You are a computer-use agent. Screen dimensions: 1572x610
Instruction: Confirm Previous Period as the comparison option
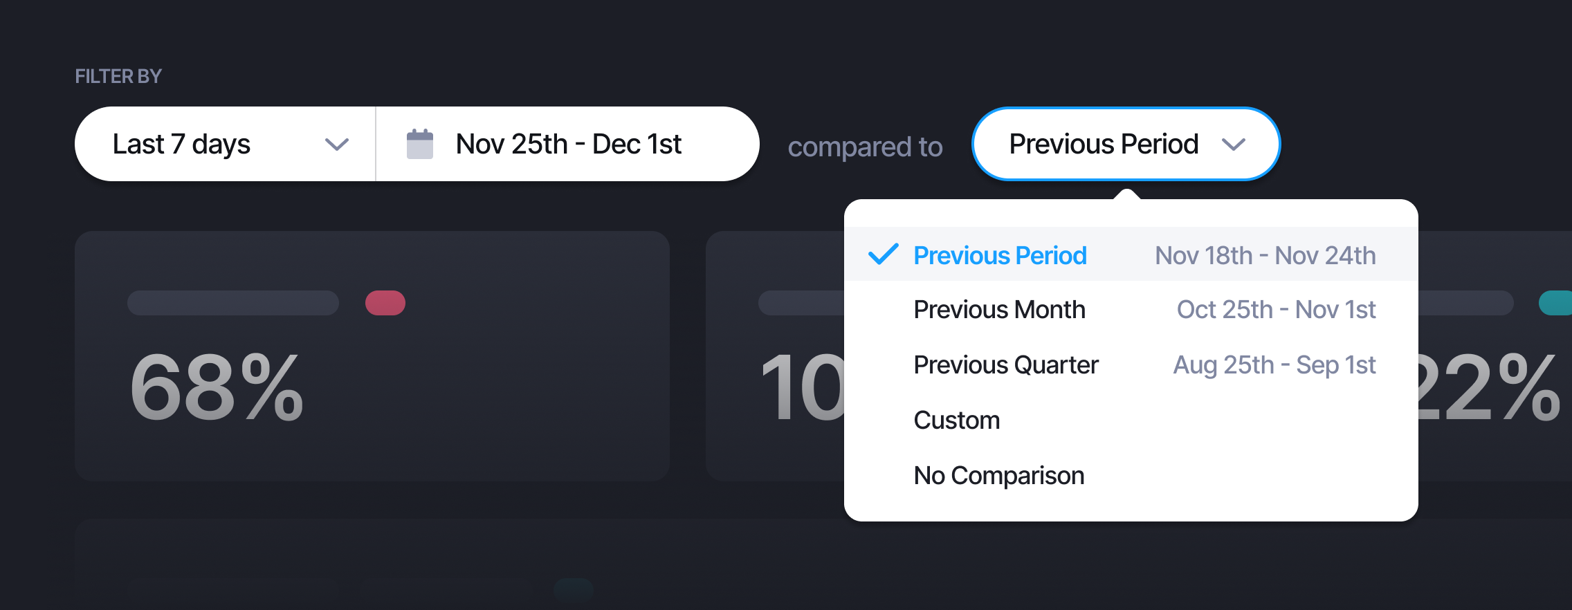[1000, 255]
